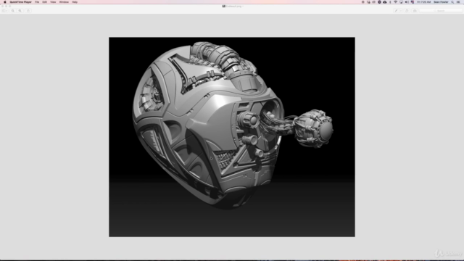Click the clock showing 7:20 AM
Viewport: 464px width, 261px height.
(423, 2)
